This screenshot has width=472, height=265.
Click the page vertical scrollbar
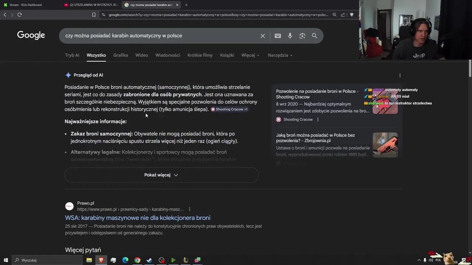470,68
